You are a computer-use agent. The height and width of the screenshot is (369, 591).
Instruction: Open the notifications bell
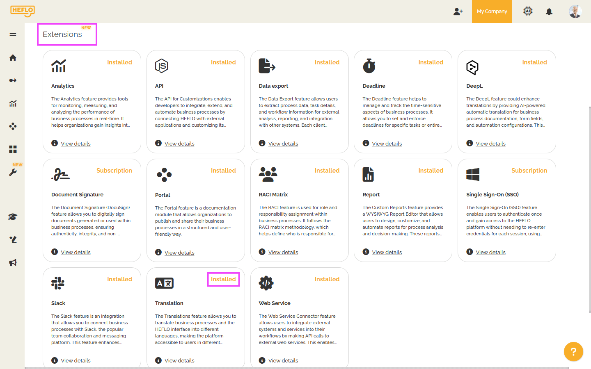point(549,11)
